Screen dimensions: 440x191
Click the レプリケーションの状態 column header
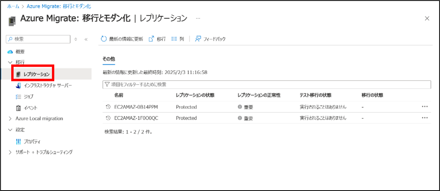(x=195, y=95)
